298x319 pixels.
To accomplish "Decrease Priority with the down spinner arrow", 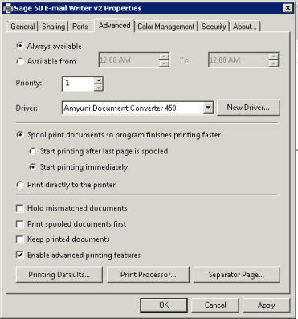I will (x=99, y=88).
